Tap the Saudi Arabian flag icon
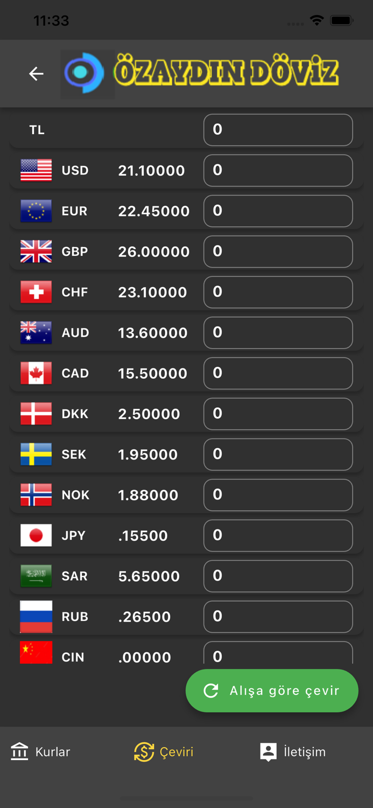The image size is (373, 808). [36, 576]
